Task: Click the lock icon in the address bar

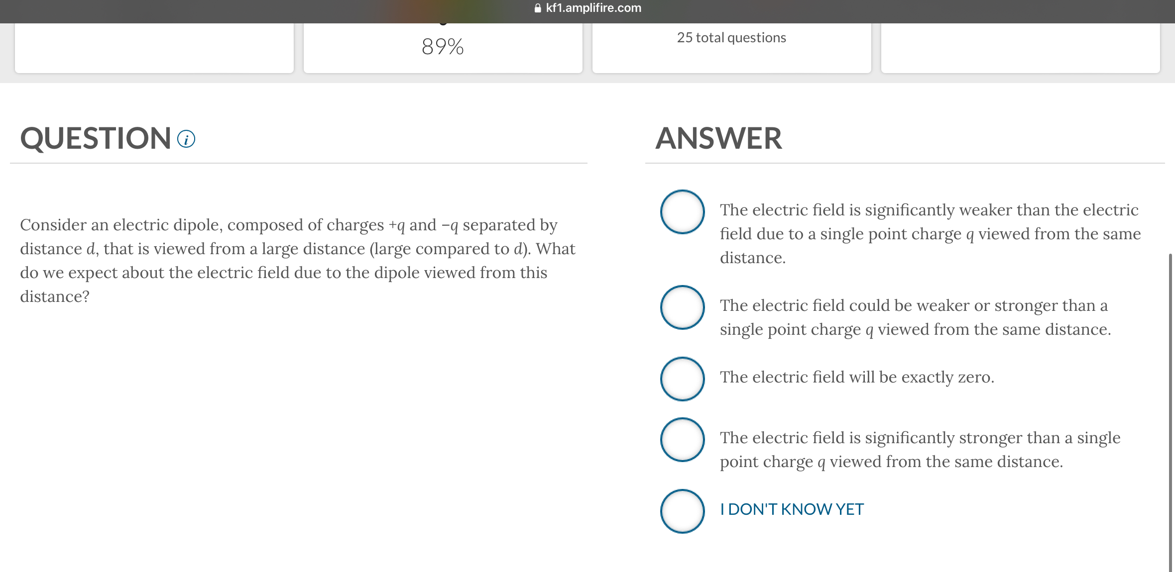Action: pos(537,7)
